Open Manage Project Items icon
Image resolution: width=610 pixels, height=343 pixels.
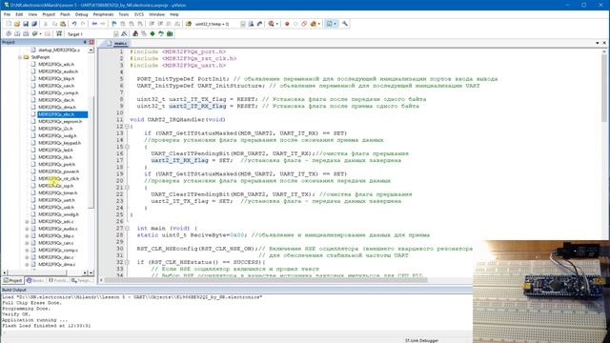(135, 34)
